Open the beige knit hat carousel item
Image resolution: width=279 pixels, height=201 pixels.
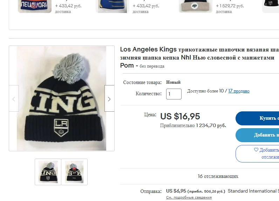tap(195, 6)
